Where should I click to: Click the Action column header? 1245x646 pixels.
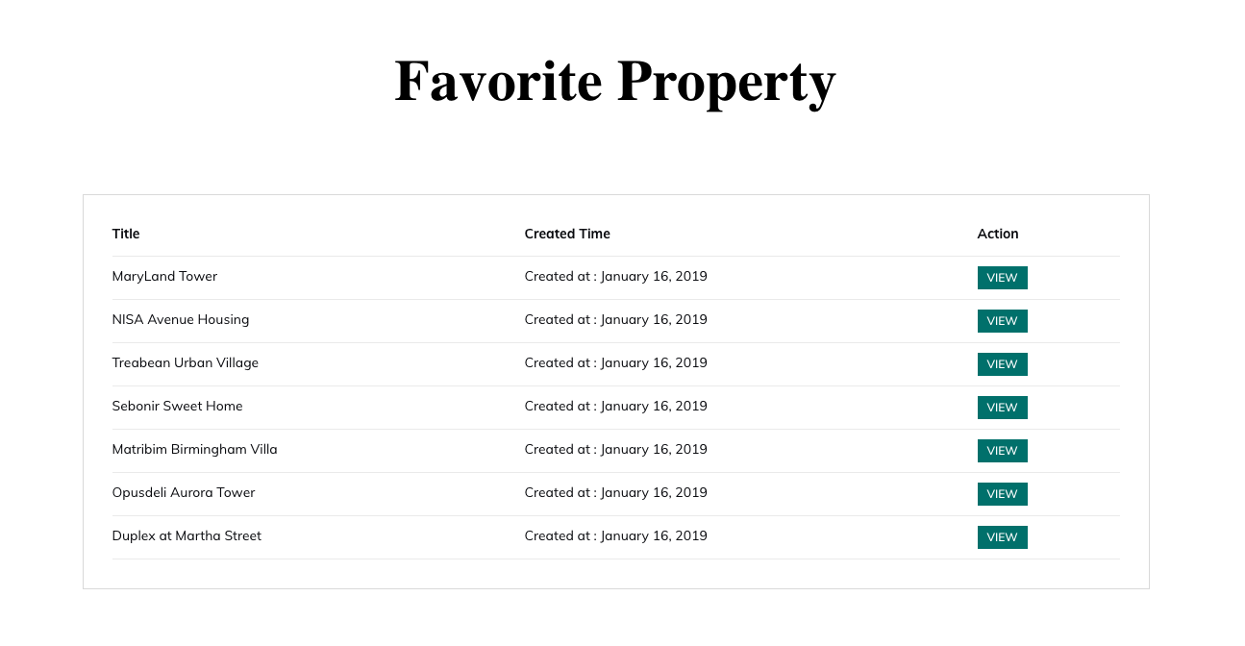pyautogui.click(x=998, y=234)
